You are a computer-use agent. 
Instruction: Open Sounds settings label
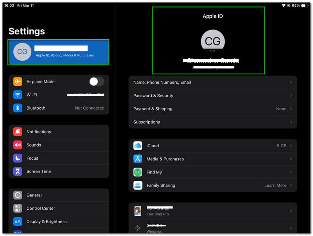tap(34, 145)
